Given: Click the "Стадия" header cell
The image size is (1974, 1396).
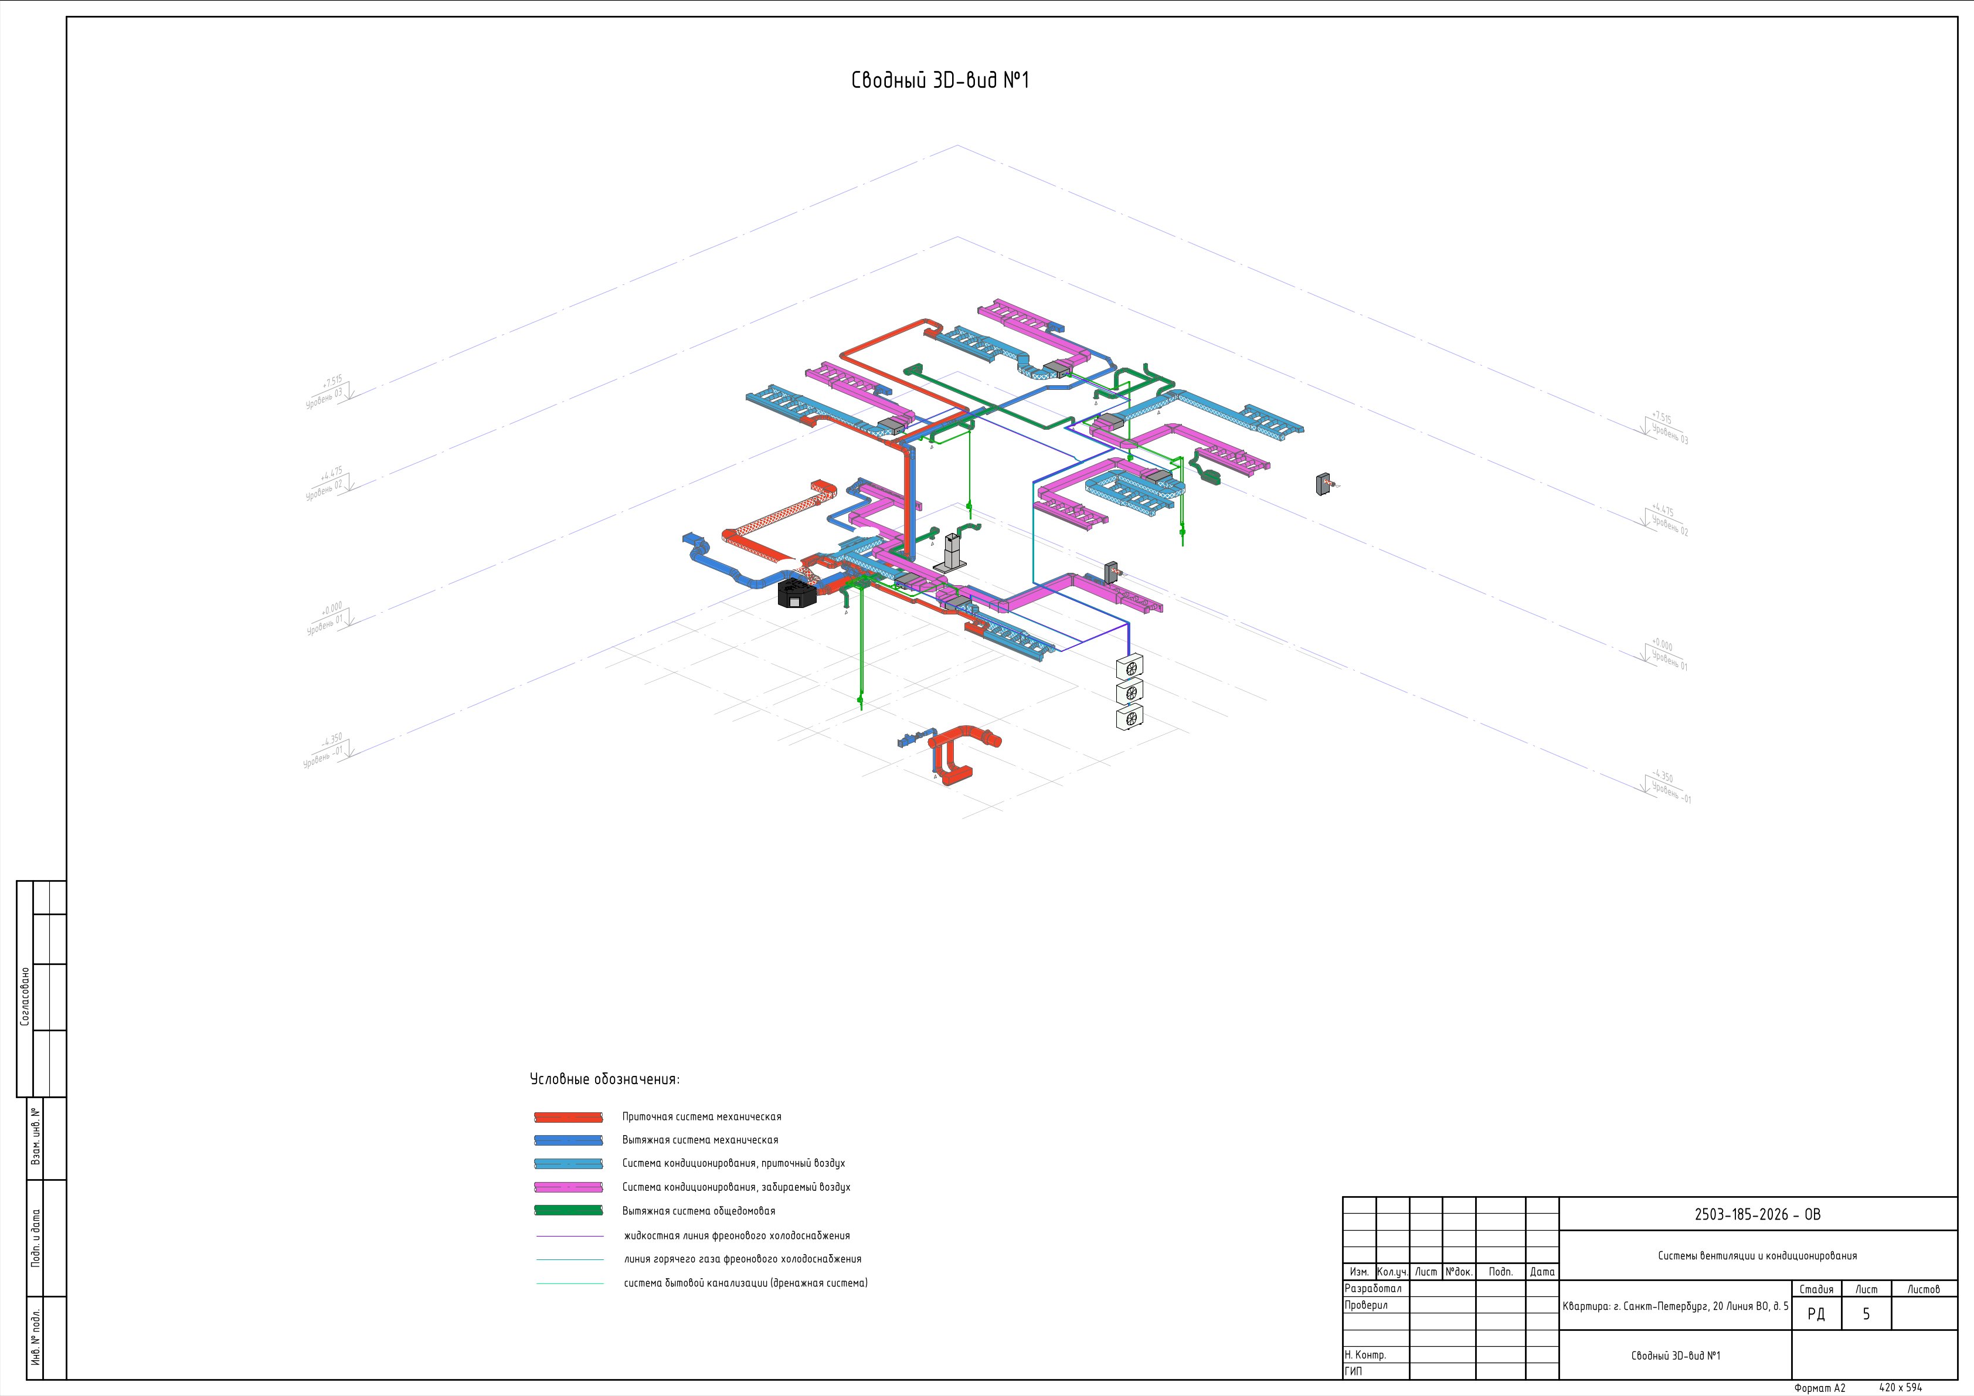Looking at the screenshot, I should 1816,1289.
